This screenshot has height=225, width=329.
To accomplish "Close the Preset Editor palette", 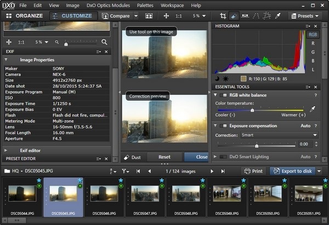I will click(x=106, y=159).
